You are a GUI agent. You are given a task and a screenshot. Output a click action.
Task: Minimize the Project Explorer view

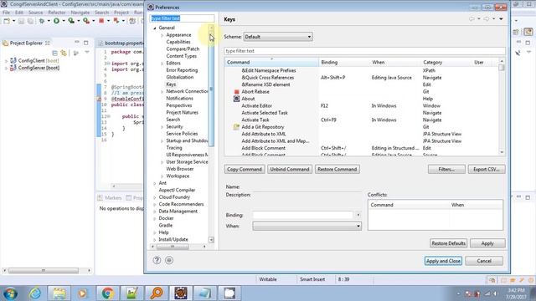point(77,43)
